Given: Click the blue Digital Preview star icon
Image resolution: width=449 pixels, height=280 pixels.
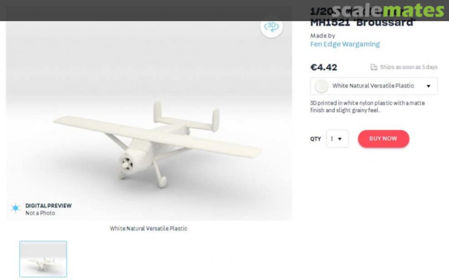Looking at the screenshot, I should [x=15, y=208].
